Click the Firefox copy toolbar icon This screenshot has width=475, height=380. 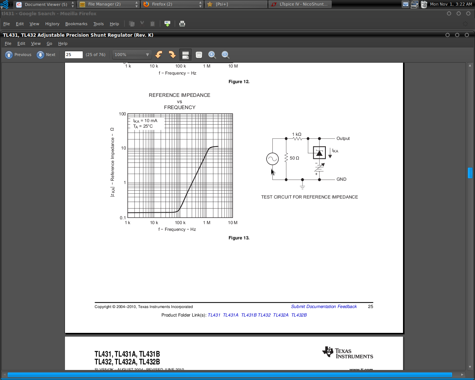(x=132, y=24)
